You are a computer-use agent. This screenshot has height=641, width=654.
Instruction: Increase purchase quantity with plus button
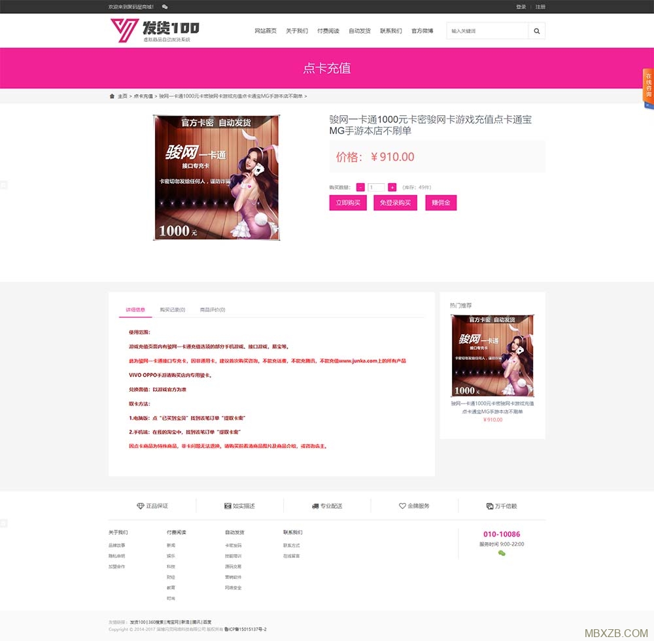pyautogui.click(x=392, y=187)
